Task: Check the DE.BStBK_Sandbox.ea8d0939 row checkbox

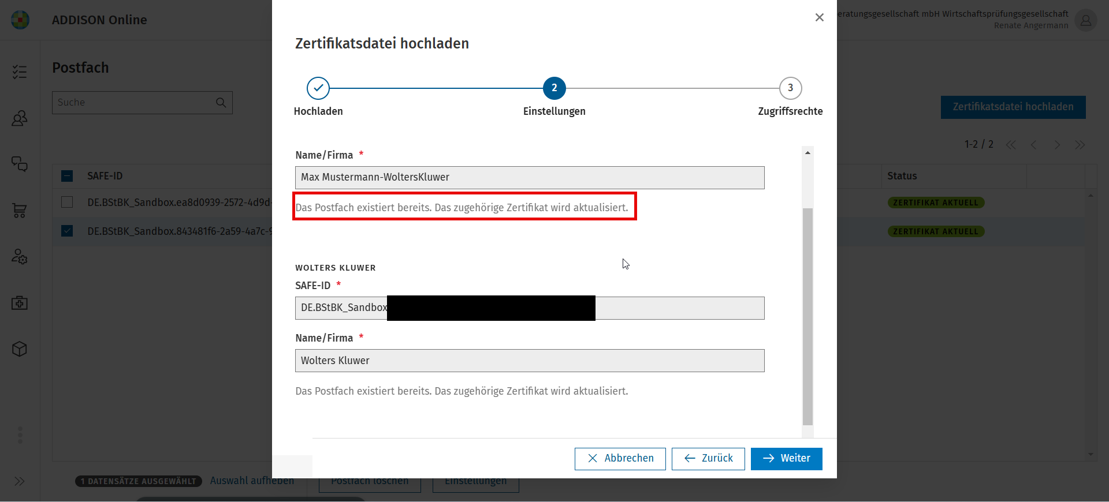Action: pyautogui.click(x=67, y=202)
